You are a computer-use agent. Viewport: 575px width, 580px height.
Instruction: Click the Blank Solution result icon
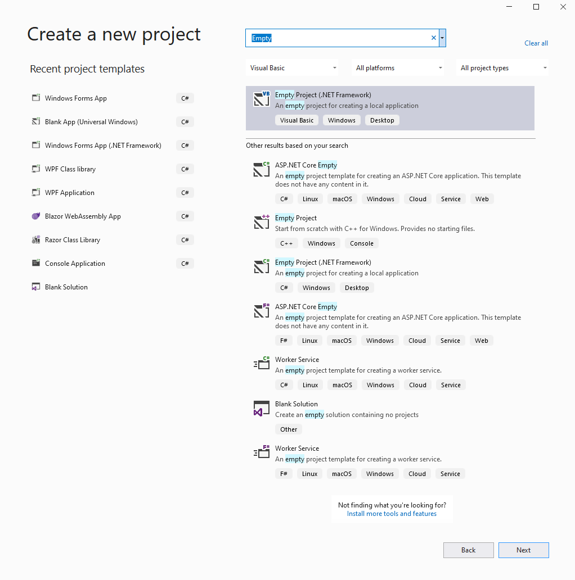pyautogui.click(x=262, y=408)
